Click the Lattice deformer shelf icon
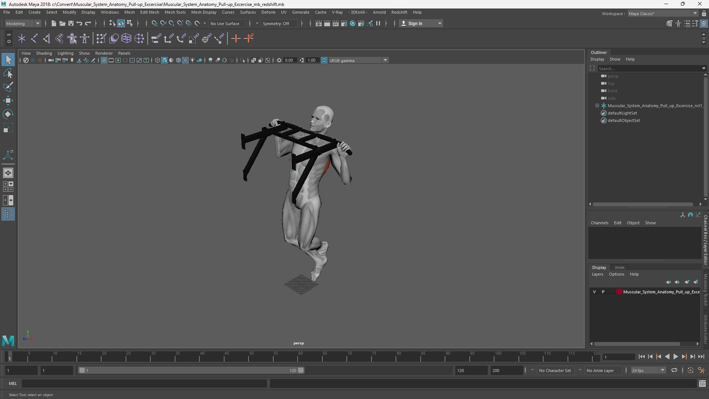The width and height of the screenshot is (709, 399). pyautogui.click(x=126, y=38)
